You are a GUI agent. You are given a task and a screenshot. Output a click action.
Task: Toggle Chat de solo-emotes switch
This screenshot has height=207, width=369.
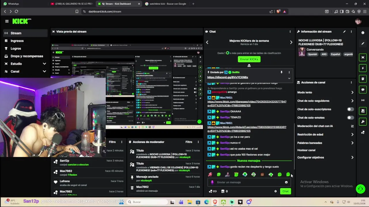click(350, 118)
